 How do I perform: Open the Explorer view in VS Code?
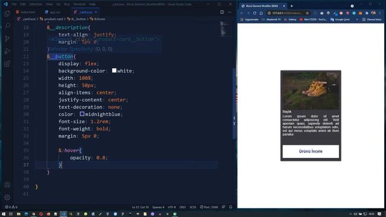[x=7, y=13]
